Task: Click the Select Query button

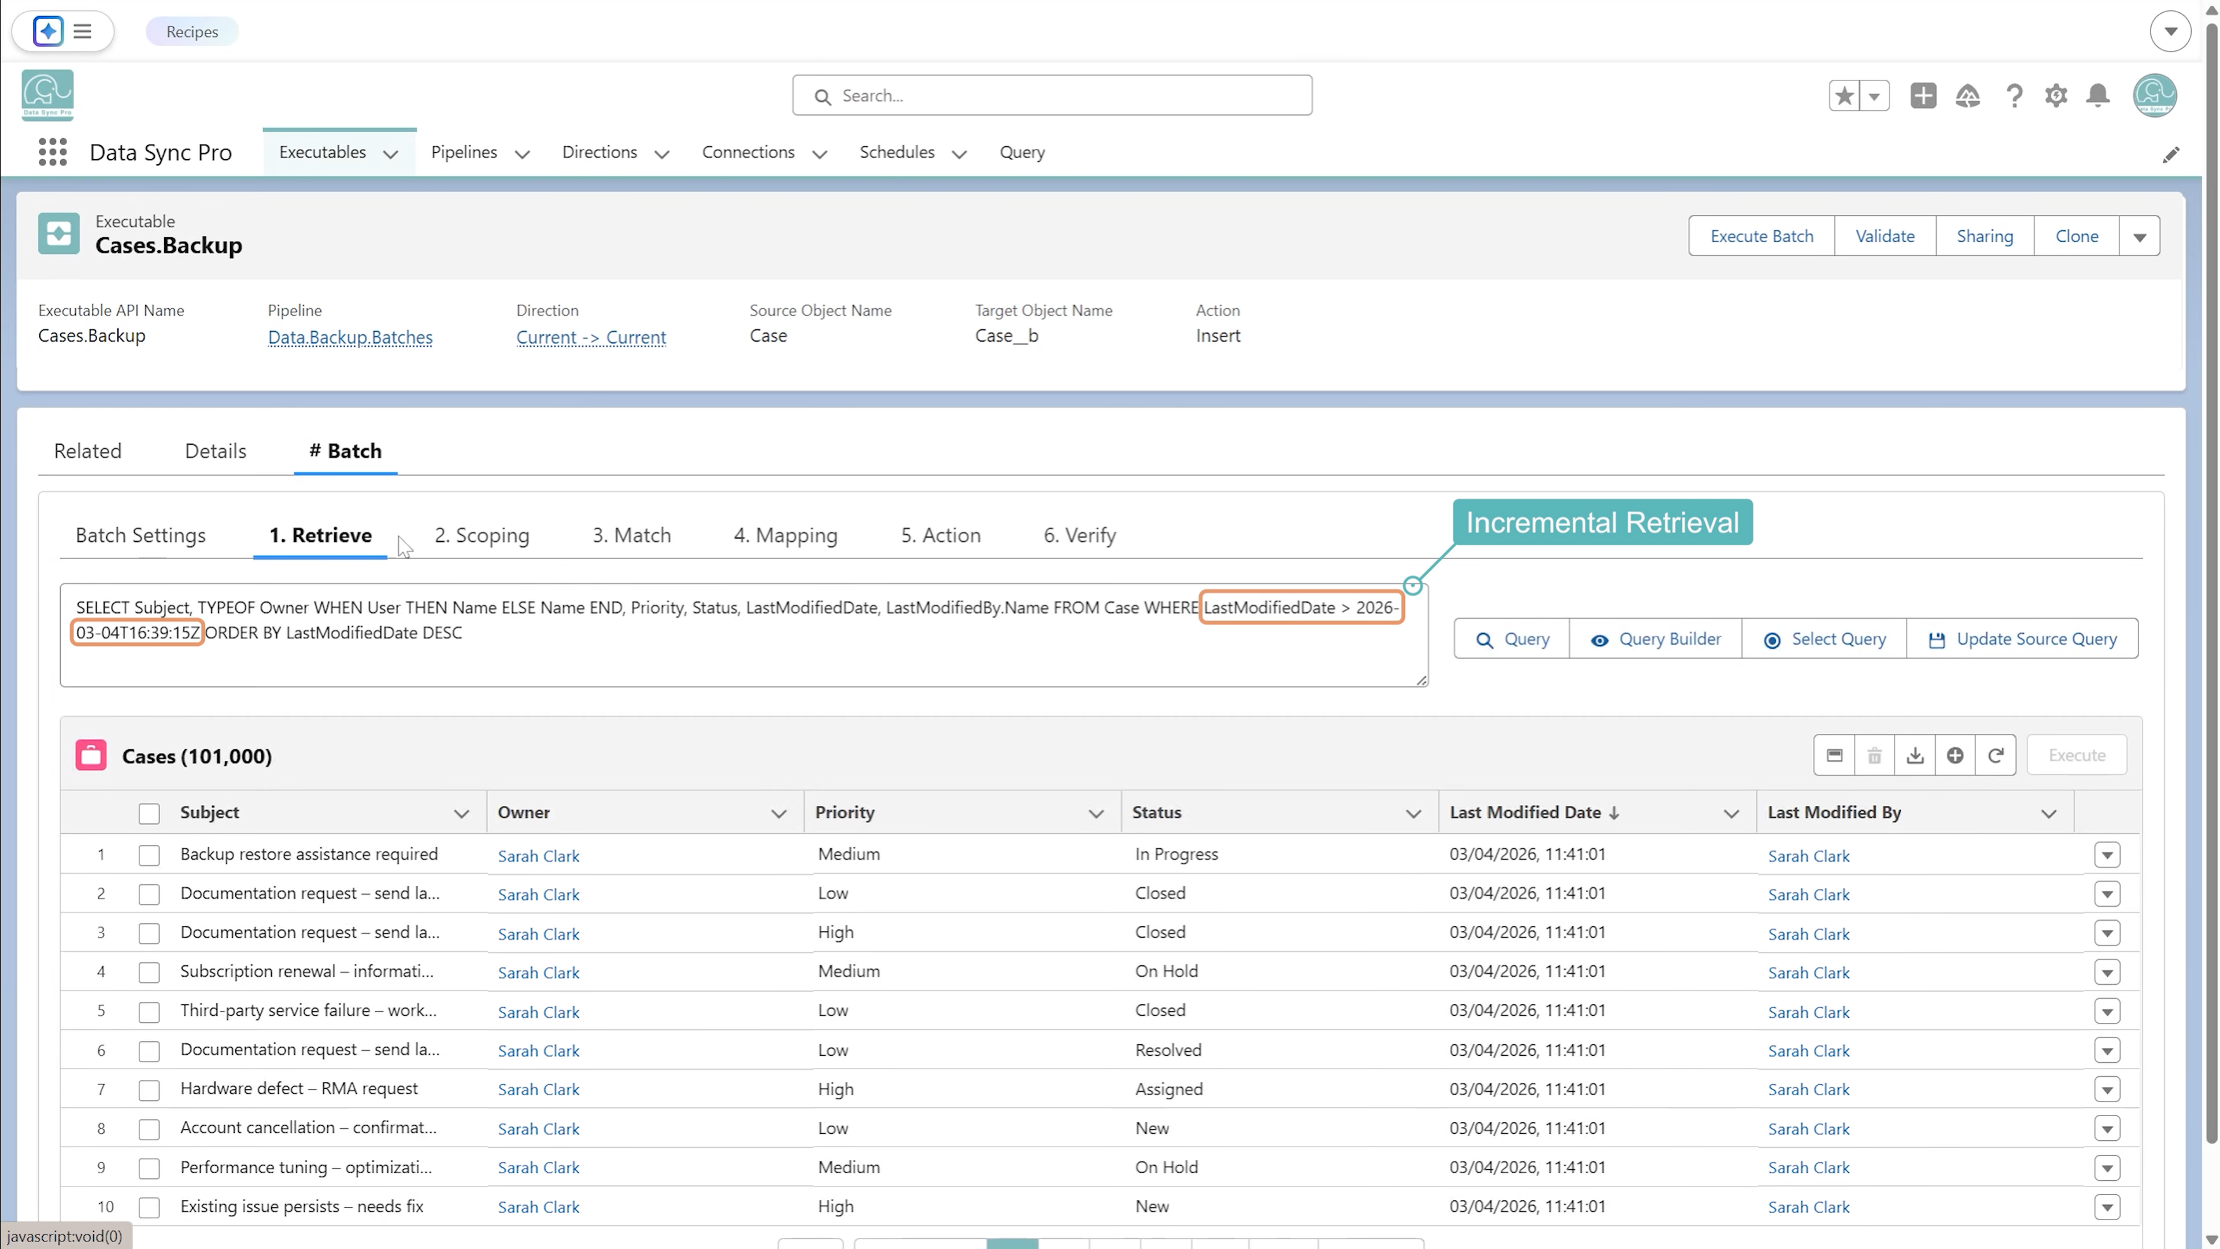Action: [1825, 639]
